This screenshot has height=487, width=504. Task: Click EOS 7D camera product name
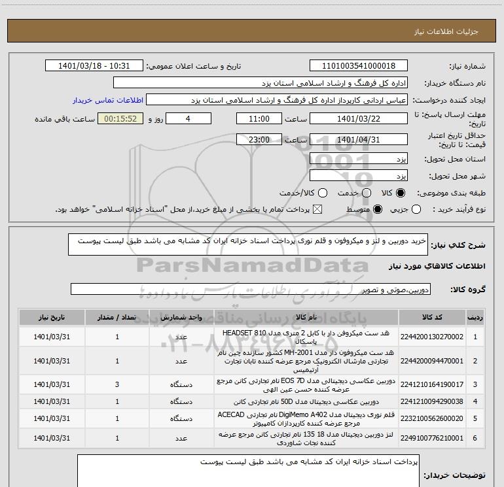click(x=306, y=384)
